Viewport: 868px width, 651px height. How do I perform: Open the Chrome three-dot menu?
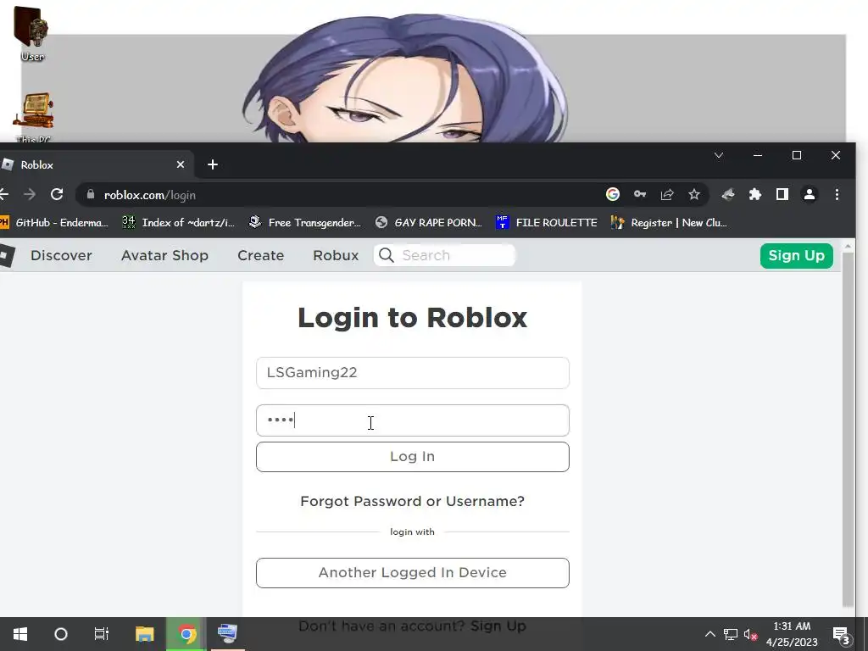[837, 194]
